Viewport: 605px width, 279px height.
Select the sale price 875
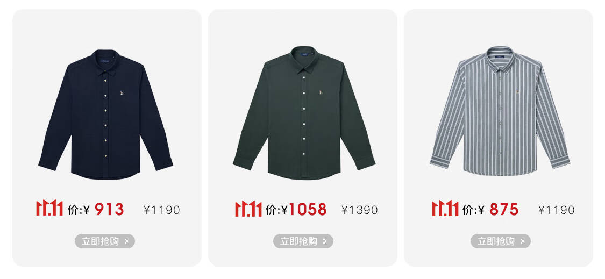click(504, 209)
